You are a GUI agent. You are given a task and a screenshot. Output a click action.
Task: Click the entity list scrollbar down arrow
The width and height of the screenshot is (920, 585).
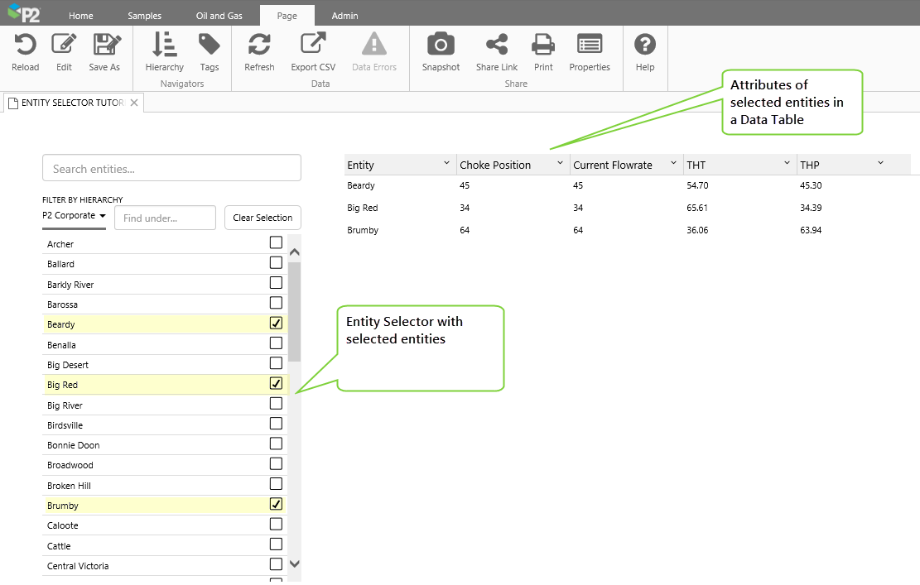tap(294, 564)
